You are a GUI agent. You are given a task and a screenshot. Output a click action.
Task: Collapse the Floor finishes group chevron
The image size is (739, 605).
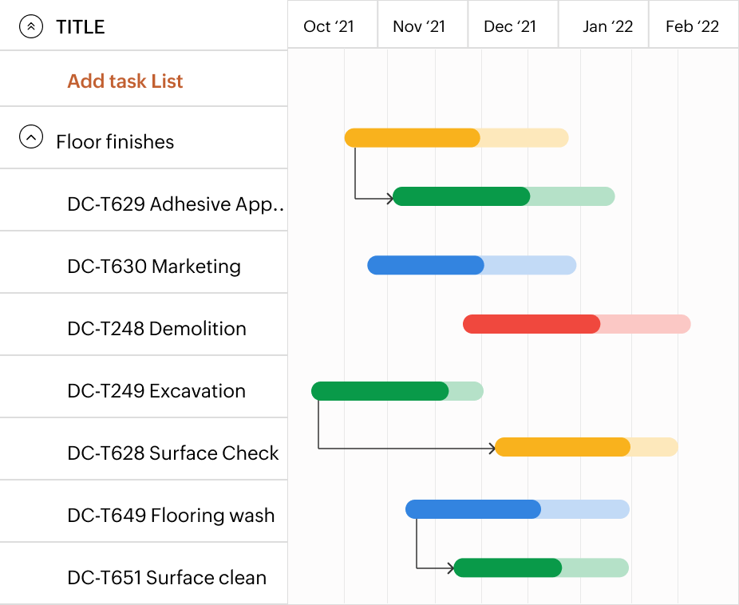pyautogui.click(x=30, y=136)
